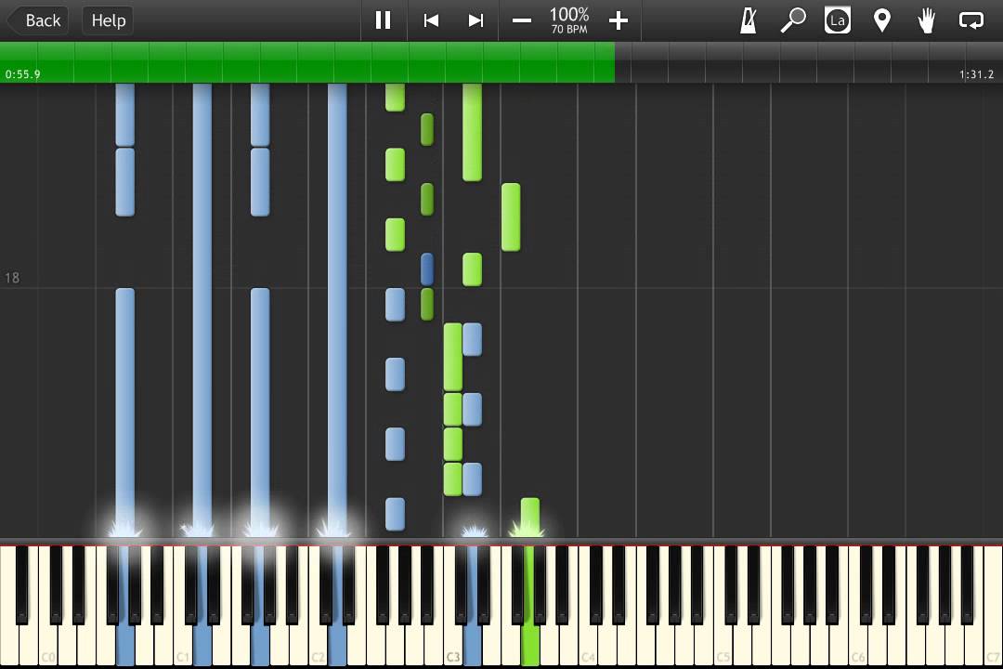Viewport: 1003px width, 669px height.
Task: Click the measure 18 marker label
Action: (12, 278)
